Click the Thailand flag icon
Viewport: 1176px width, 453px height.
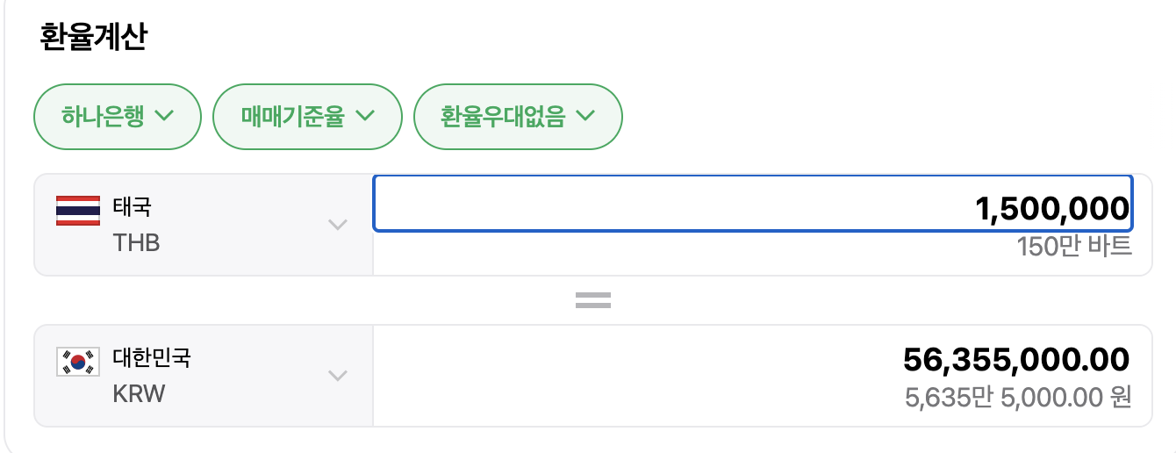point(77,211)
